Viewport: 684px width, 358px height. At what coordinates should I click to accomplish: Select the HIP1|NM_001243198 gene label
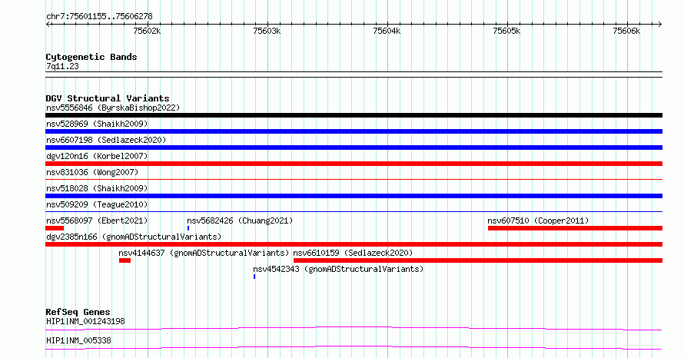click(85, 321)
